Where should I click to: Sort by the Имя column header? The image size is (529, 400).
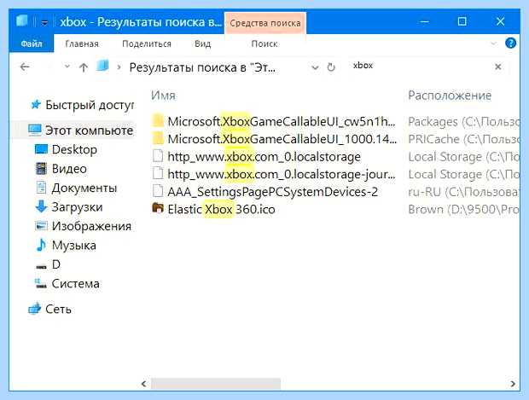(x=163, y=96)
